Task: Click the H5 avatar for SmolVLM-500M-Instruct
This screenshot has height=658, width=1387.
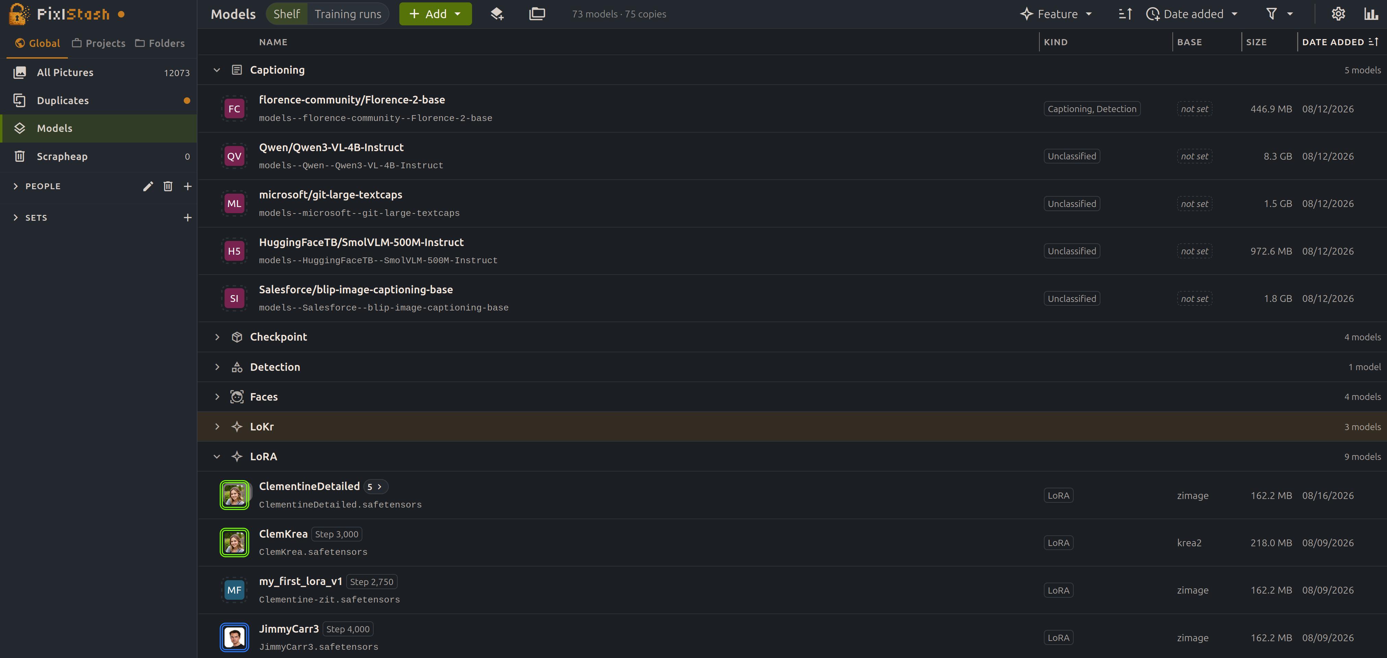Action: 234,251
